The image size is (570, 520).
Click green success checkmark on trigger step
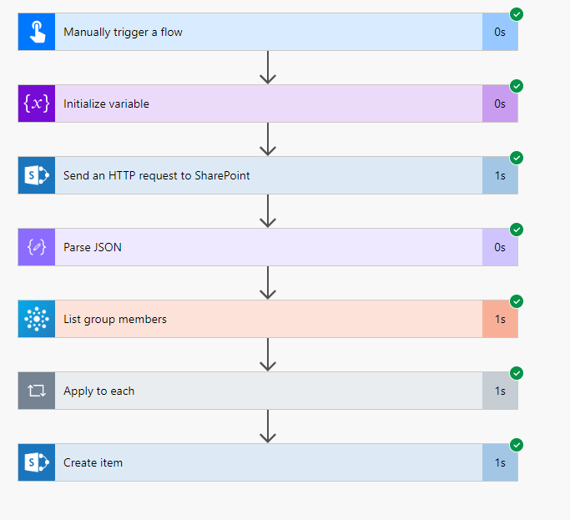[517, 14]
